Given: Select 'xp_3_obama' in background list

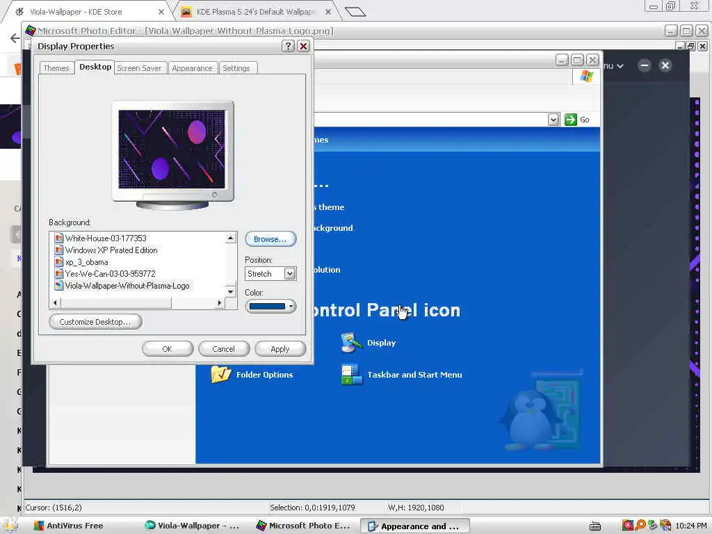Looking at the screenshot, I should pyautogui.click(x=87, y=262).
